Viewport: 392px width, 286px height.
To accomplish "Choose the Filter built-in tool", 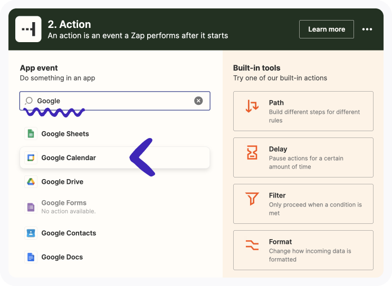I will (303, 204).
